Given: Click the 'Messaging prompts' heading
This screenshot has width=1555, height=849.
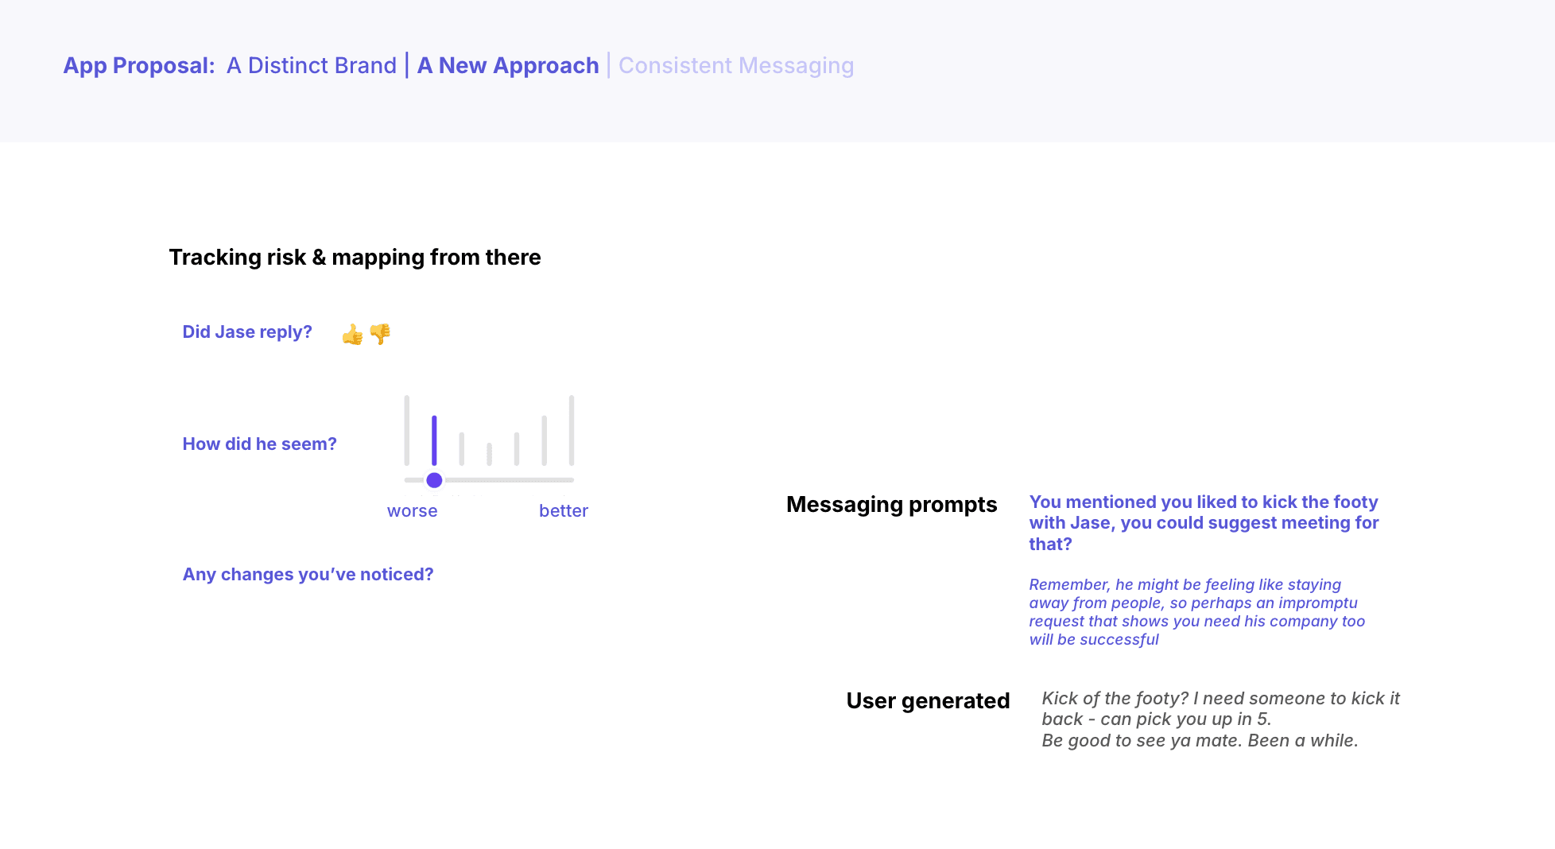Looking at the screenshot, I should tap(891, 504).
